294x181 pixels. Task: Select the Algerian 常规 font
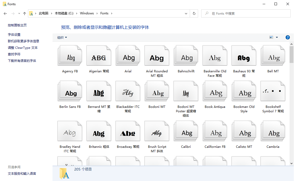pyautogui.click(x=99, y=55)
